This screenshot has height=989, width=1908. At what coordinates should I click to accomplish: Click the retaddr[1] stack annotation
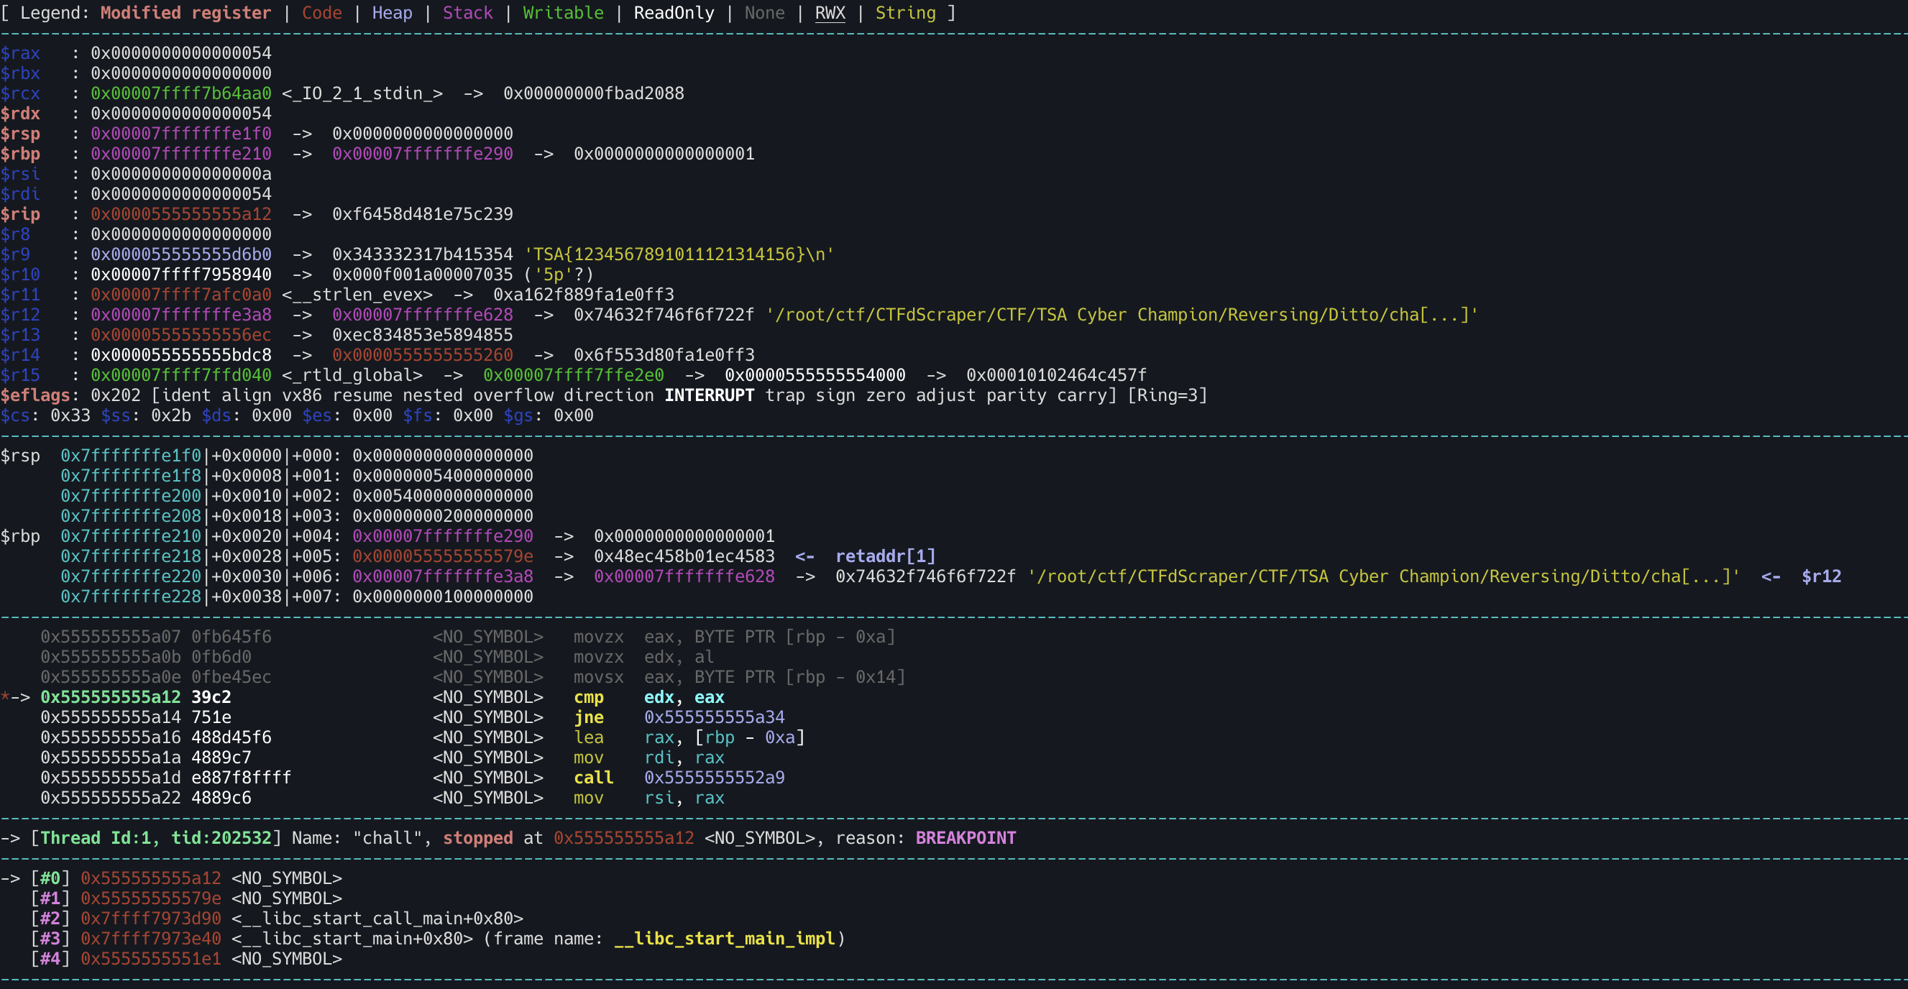(x=885, y=556)
